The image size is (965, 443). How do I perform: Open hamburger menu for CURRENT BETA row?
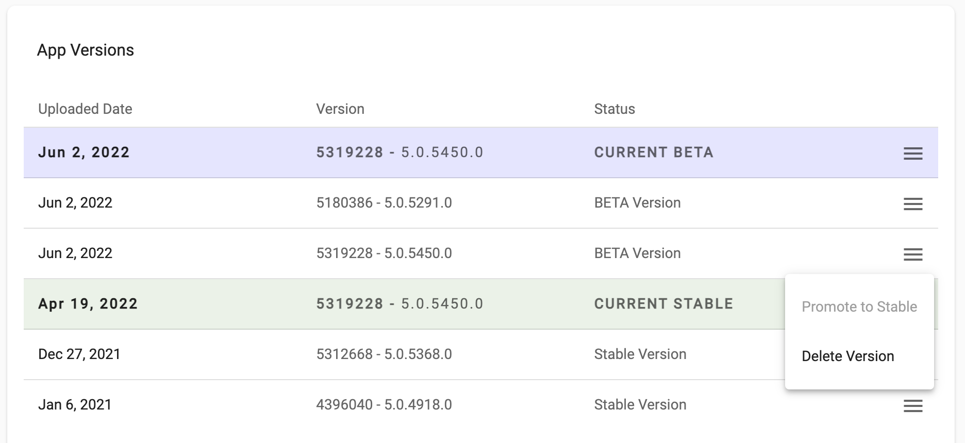point(913,154)
